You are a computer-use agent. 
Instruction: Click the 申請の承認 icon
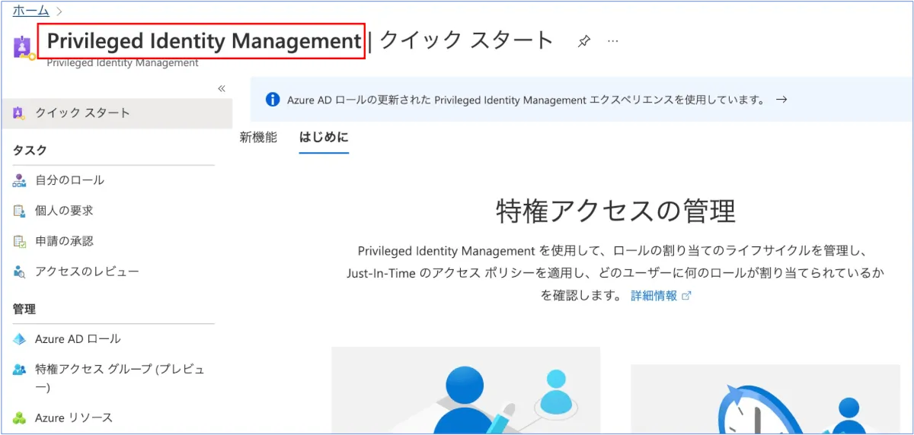click(19, 241)
